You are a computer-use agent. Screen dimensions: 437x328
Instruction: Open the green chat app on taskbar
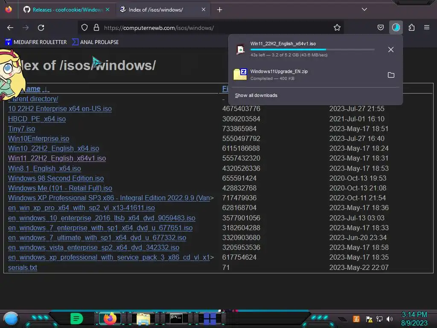point(76,319)
